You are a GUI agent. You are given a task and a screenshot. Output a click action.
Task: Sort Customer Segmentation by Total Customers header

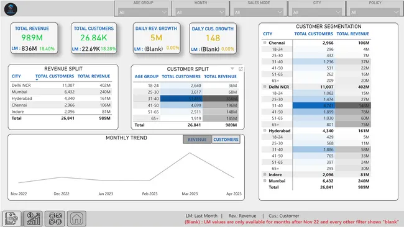313,33
